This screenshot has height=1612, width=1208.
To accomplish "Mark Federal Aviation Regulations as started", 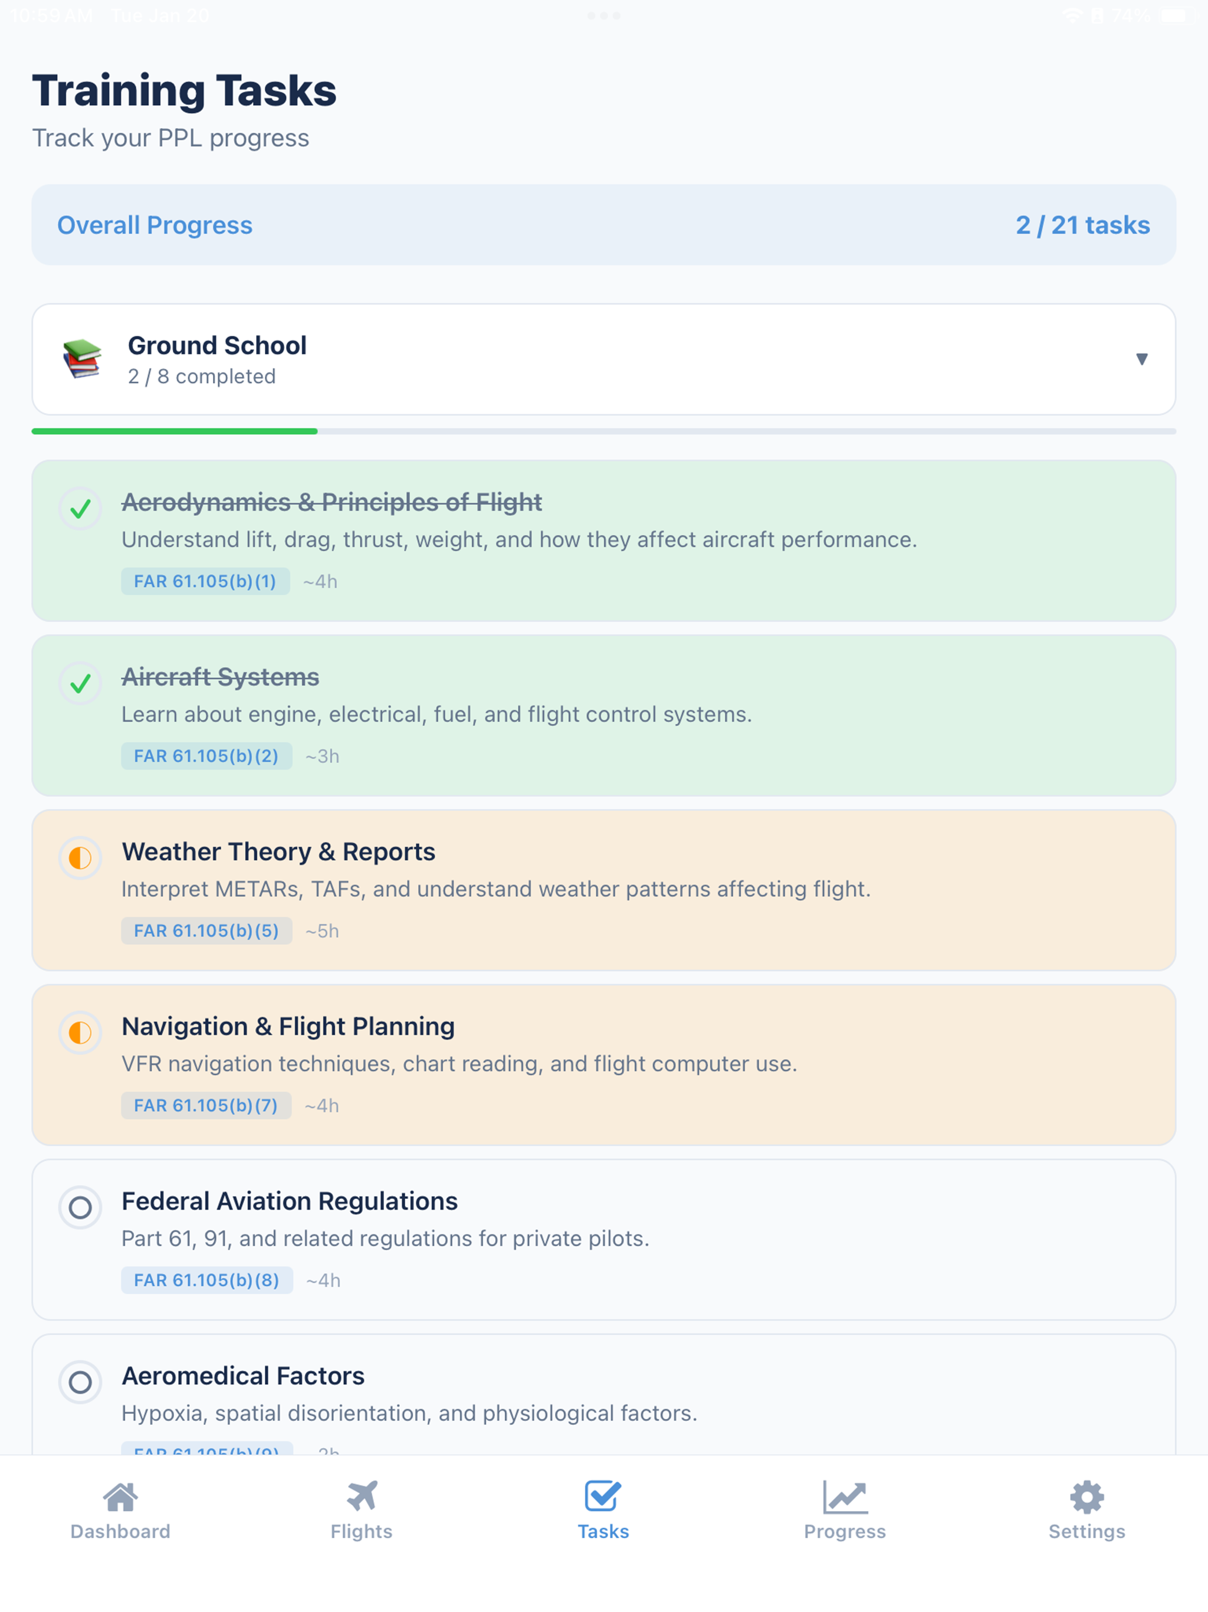I will point(80,1208).
